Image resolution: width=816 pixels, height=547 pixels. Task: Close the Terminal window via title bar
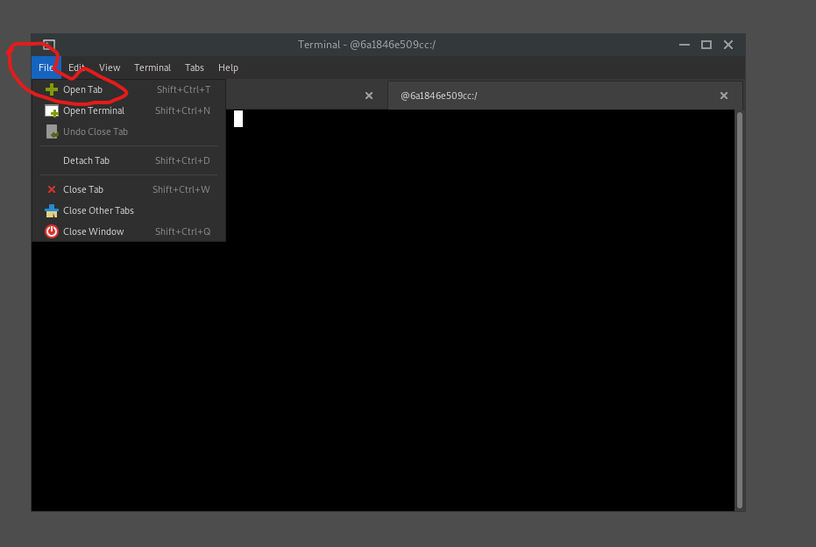click(728, 45)
